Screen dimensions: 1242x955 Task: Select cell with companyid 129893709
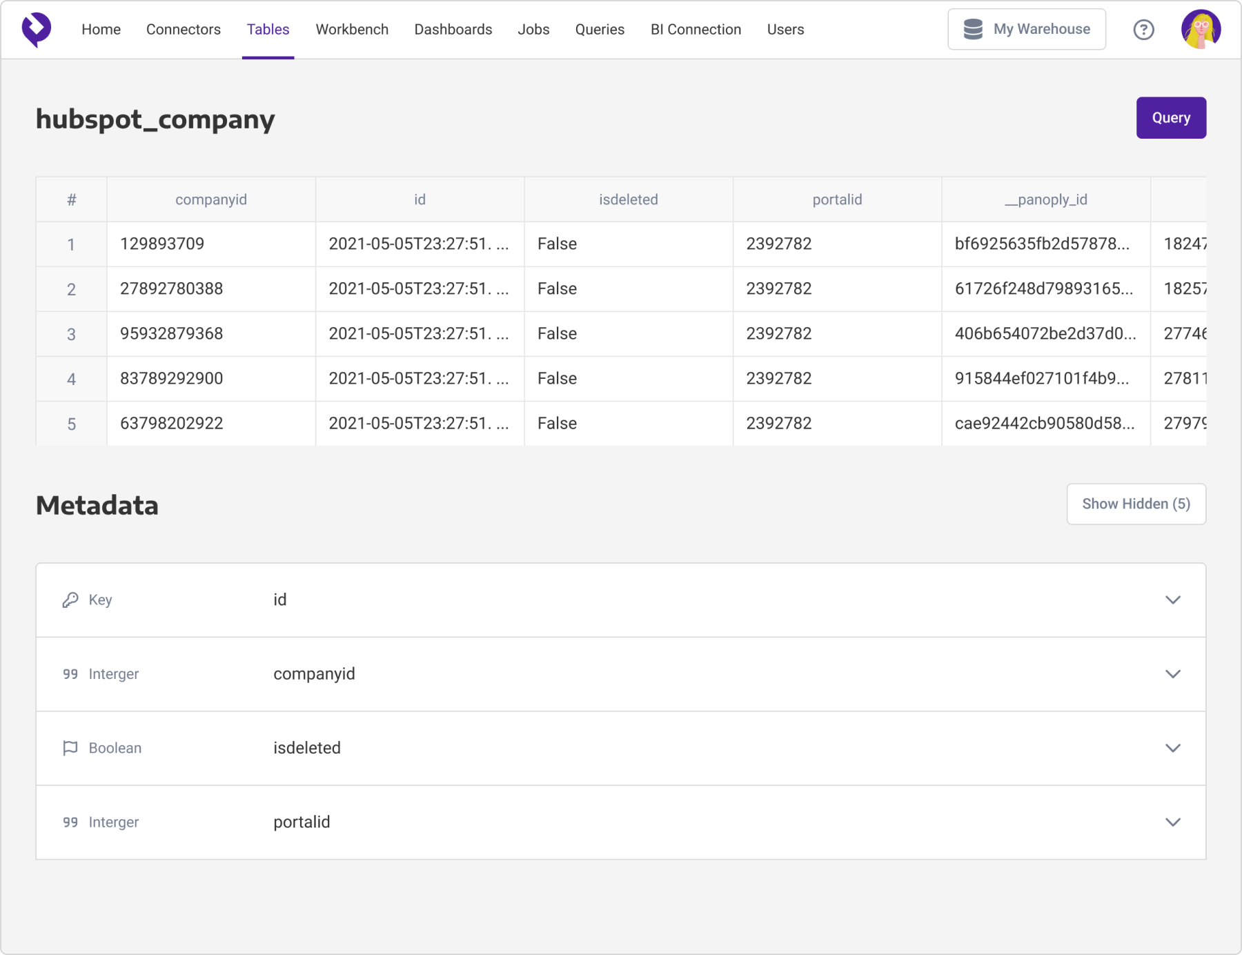coord(211,244)
